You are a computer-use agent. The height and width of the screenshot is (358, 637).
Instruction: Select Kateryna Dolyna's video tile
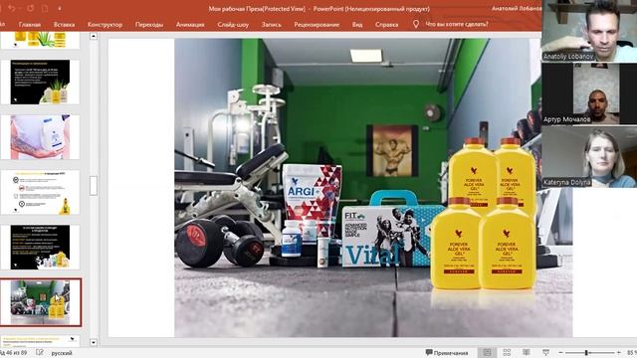pyautogui.click(x=589, y=157)
